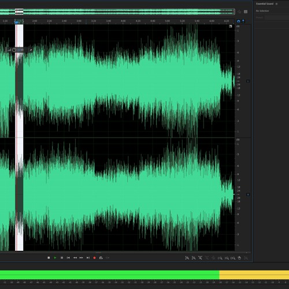Click the small square icon at waveform corner
The image size is (289, 289).
[x=231, y=26]
